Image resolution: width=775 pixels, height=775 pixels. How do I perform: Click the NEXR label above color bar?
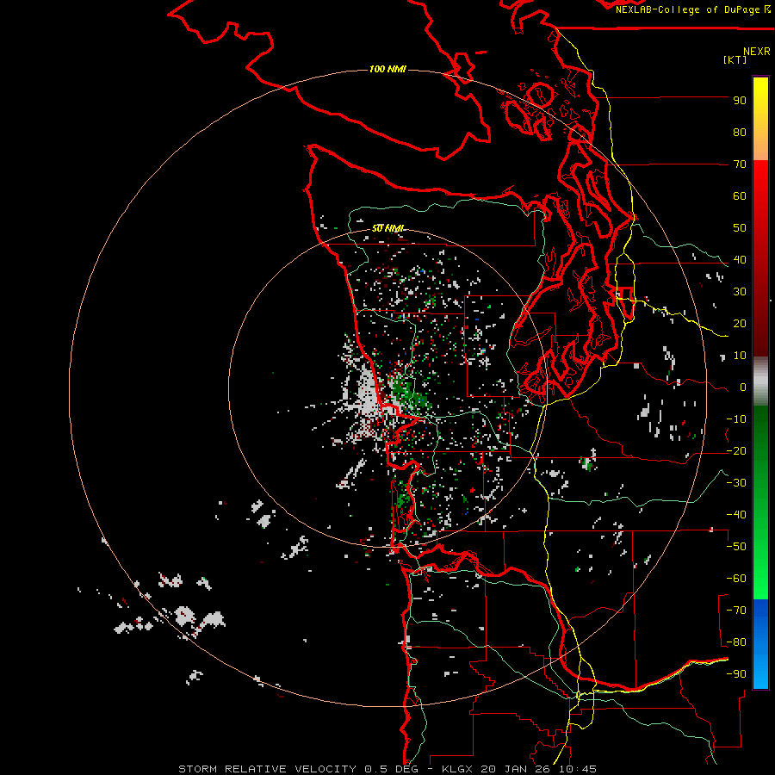pos(756,52)
